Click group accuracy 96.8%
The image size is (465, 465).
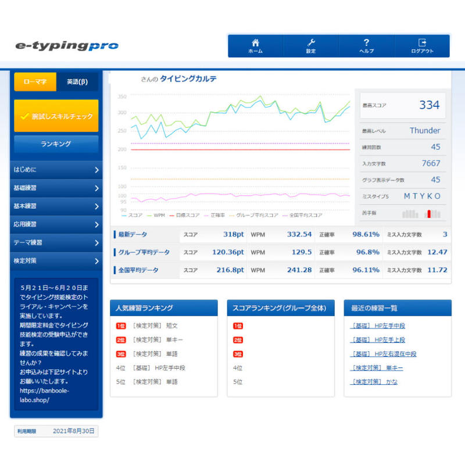coord(368,252)
